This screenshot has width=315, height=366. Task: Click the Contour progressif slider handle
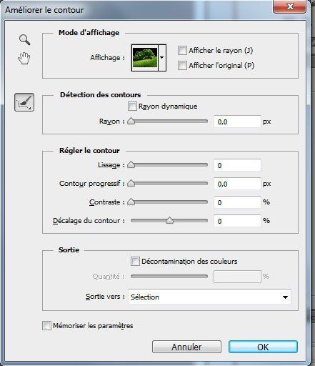coord(131,183)
